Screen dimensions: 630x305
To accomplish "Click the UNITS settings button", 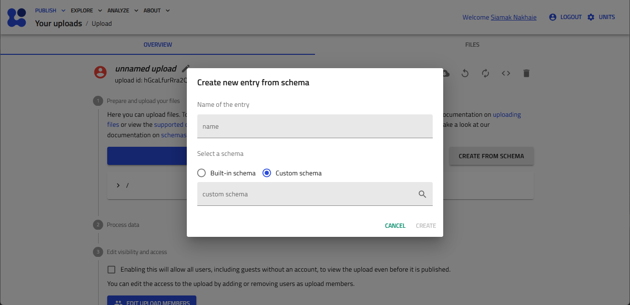I will tap(601, 17).
